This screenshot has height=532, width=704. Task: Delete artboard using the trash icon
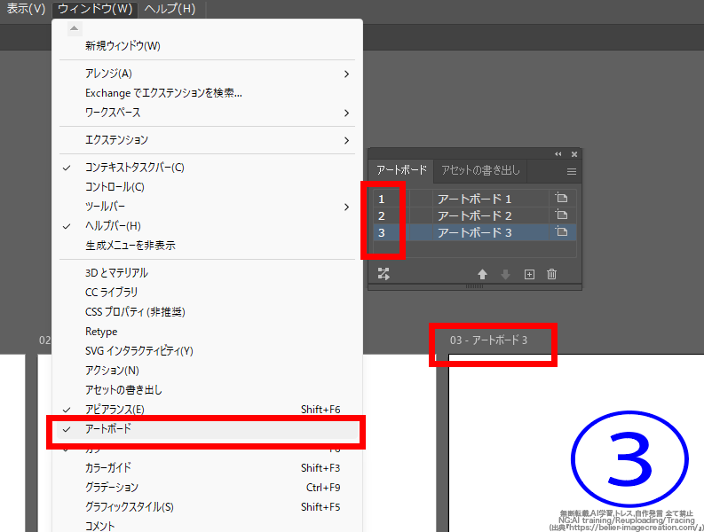click(551, 275)
